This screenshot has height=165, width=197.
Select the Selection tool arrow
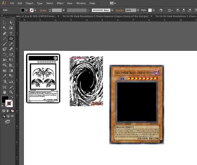[4, 23]
